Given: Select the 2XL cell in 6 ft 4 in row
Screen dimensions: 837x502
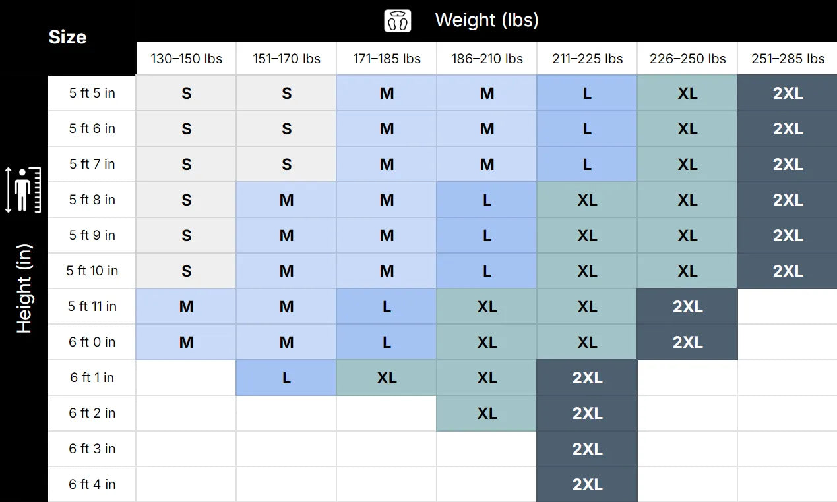Looking at the screenshot, I should click(x=587, y=485).
